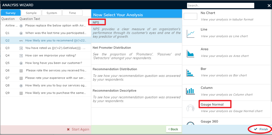Click 'View your analysis as Area chart'

pyautogui.click(x=225, y=56)
